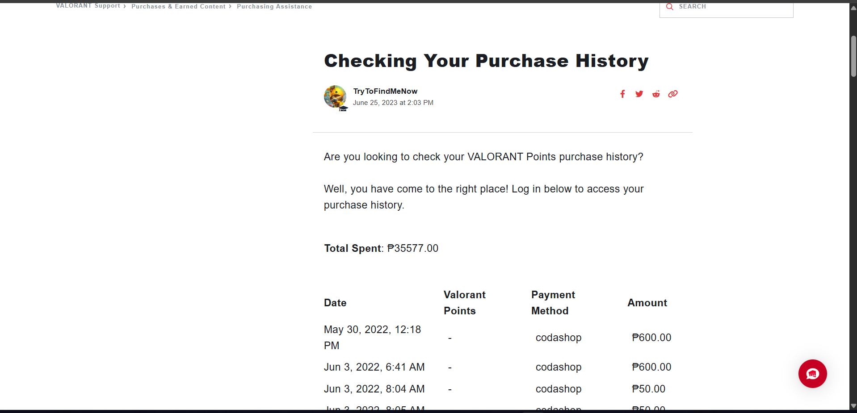Copy the article link via chain icon
This screenshot has width=857, height=413.
(673, 94)
